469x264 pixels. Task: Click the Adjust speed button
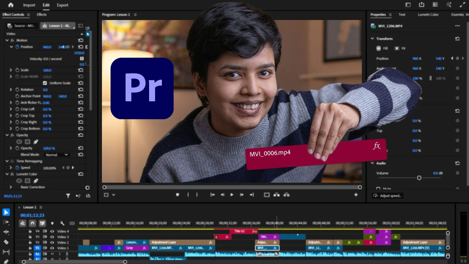pos(388,196)
